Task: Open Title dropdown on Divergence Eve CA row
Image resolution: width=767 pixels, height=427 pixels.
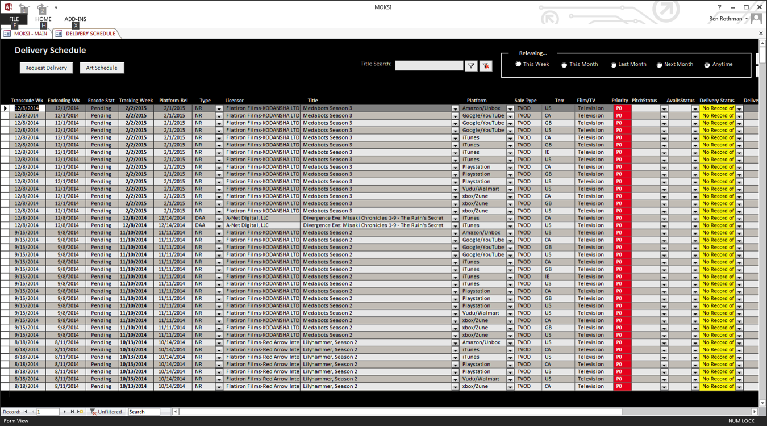Action: [455, 219]
